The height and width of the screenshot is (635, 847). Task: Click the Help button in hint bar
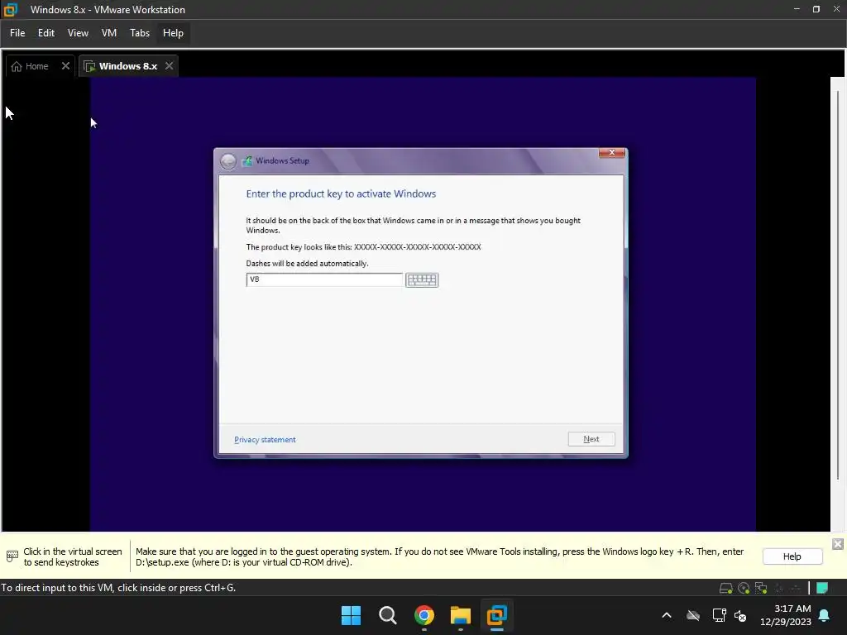click(792, 556)
